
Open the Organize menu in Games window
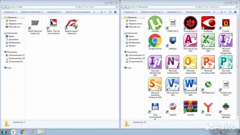pyautogui.click(x=10, y=12)
